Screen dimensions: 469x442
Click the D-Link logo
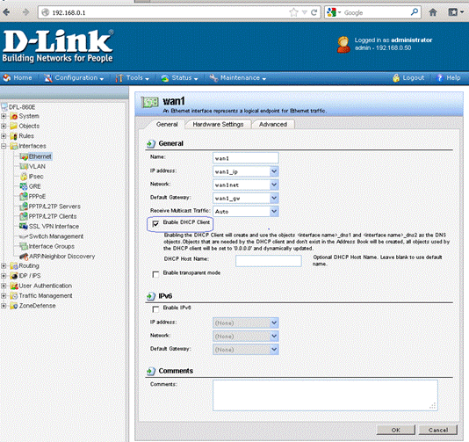pos(58,46)
